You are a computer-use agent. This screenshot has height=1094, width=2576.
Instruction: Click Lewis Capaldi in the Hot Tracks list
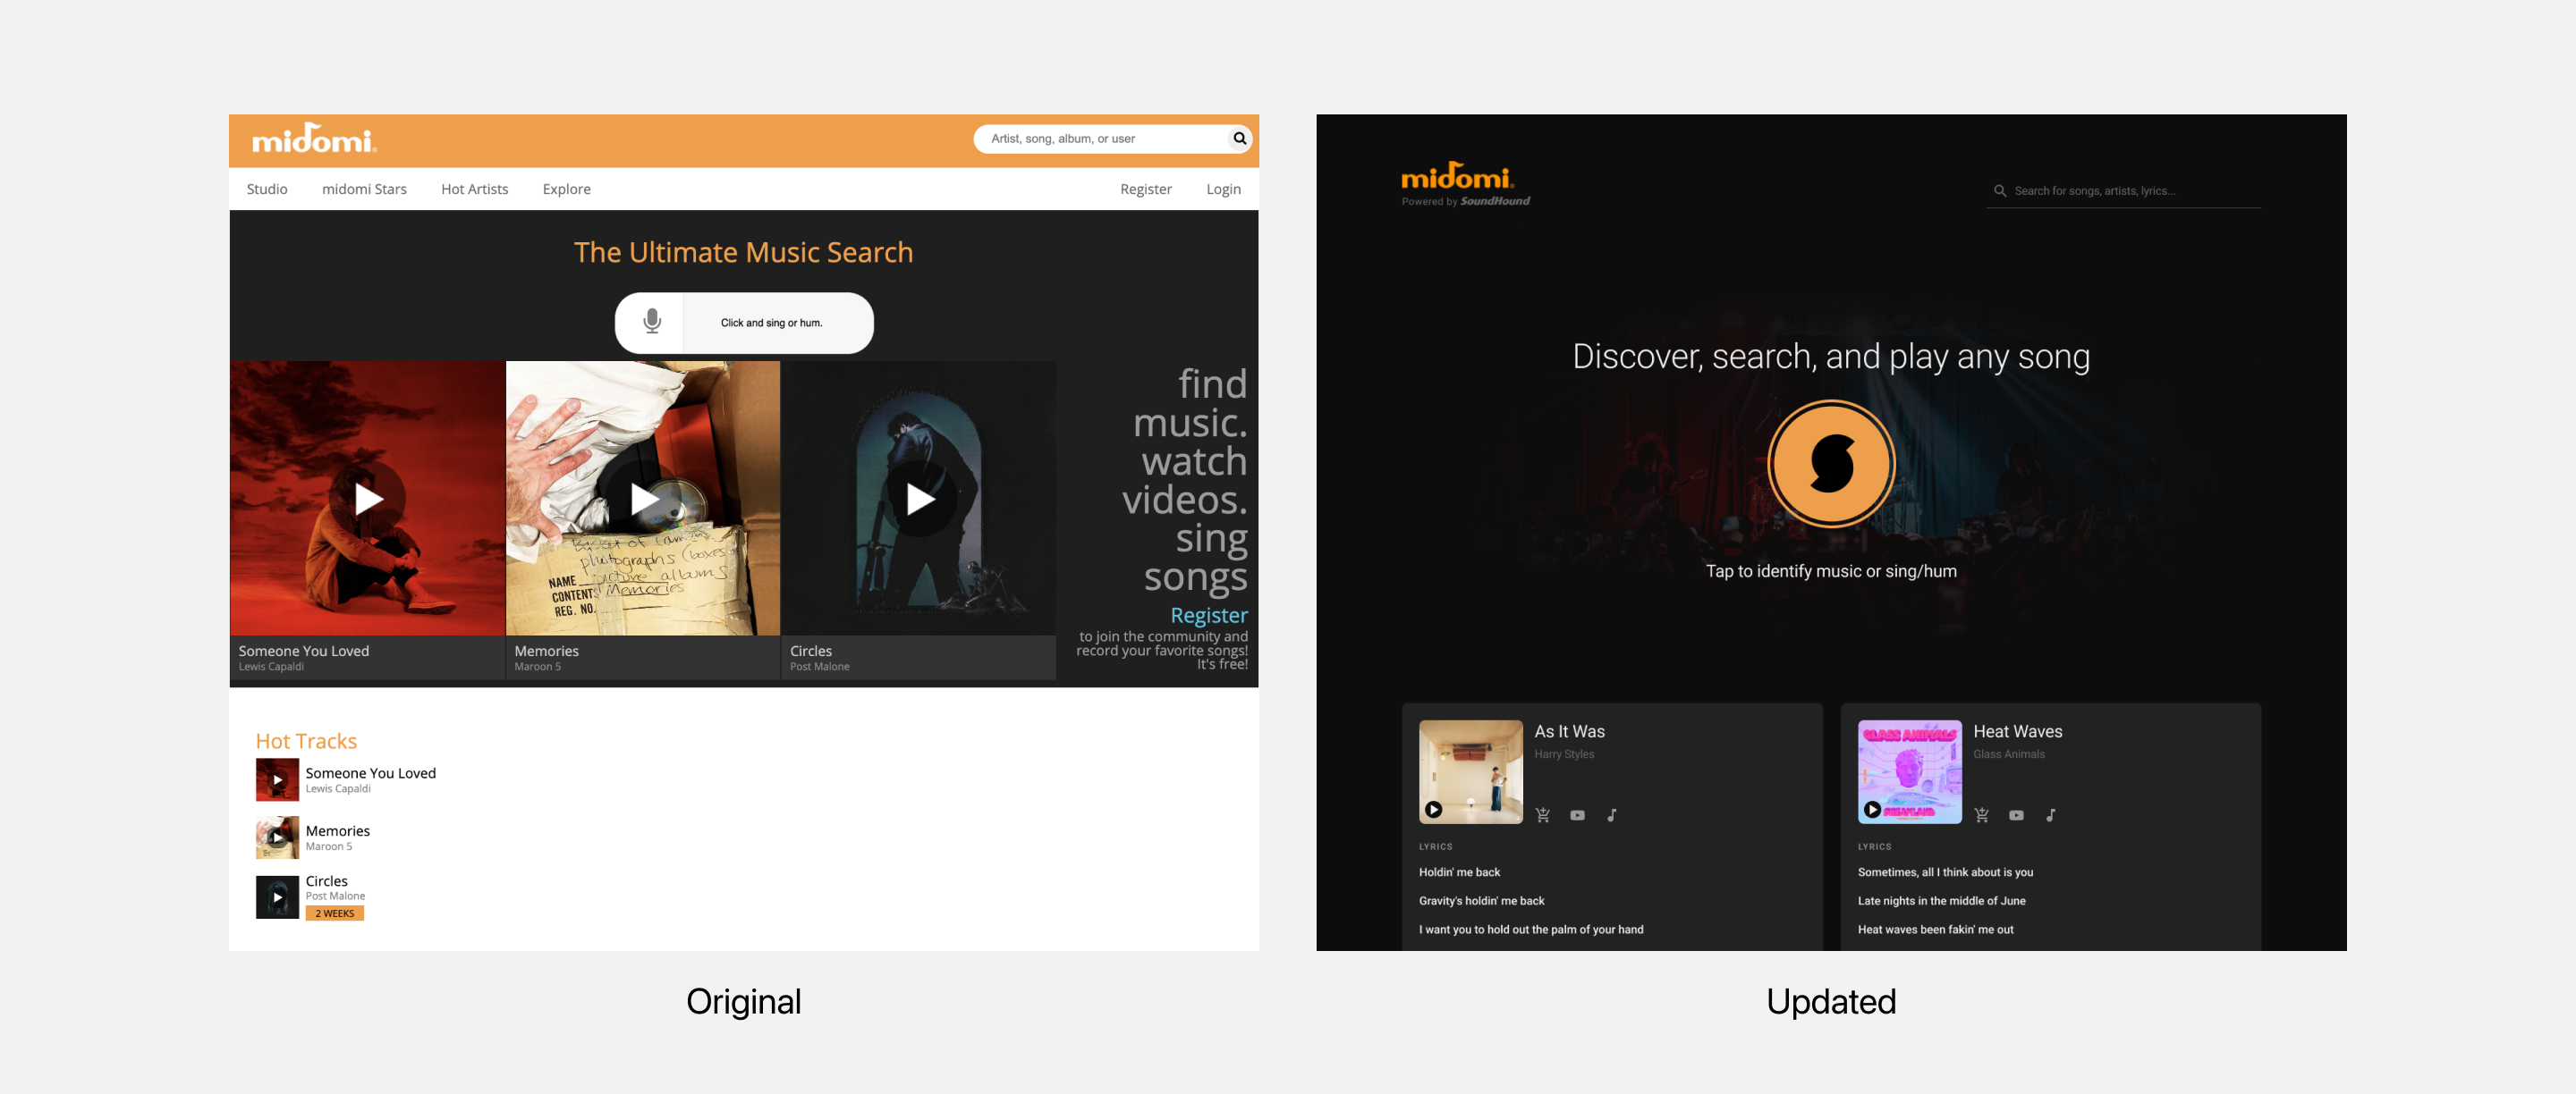(x=337, y=788)
